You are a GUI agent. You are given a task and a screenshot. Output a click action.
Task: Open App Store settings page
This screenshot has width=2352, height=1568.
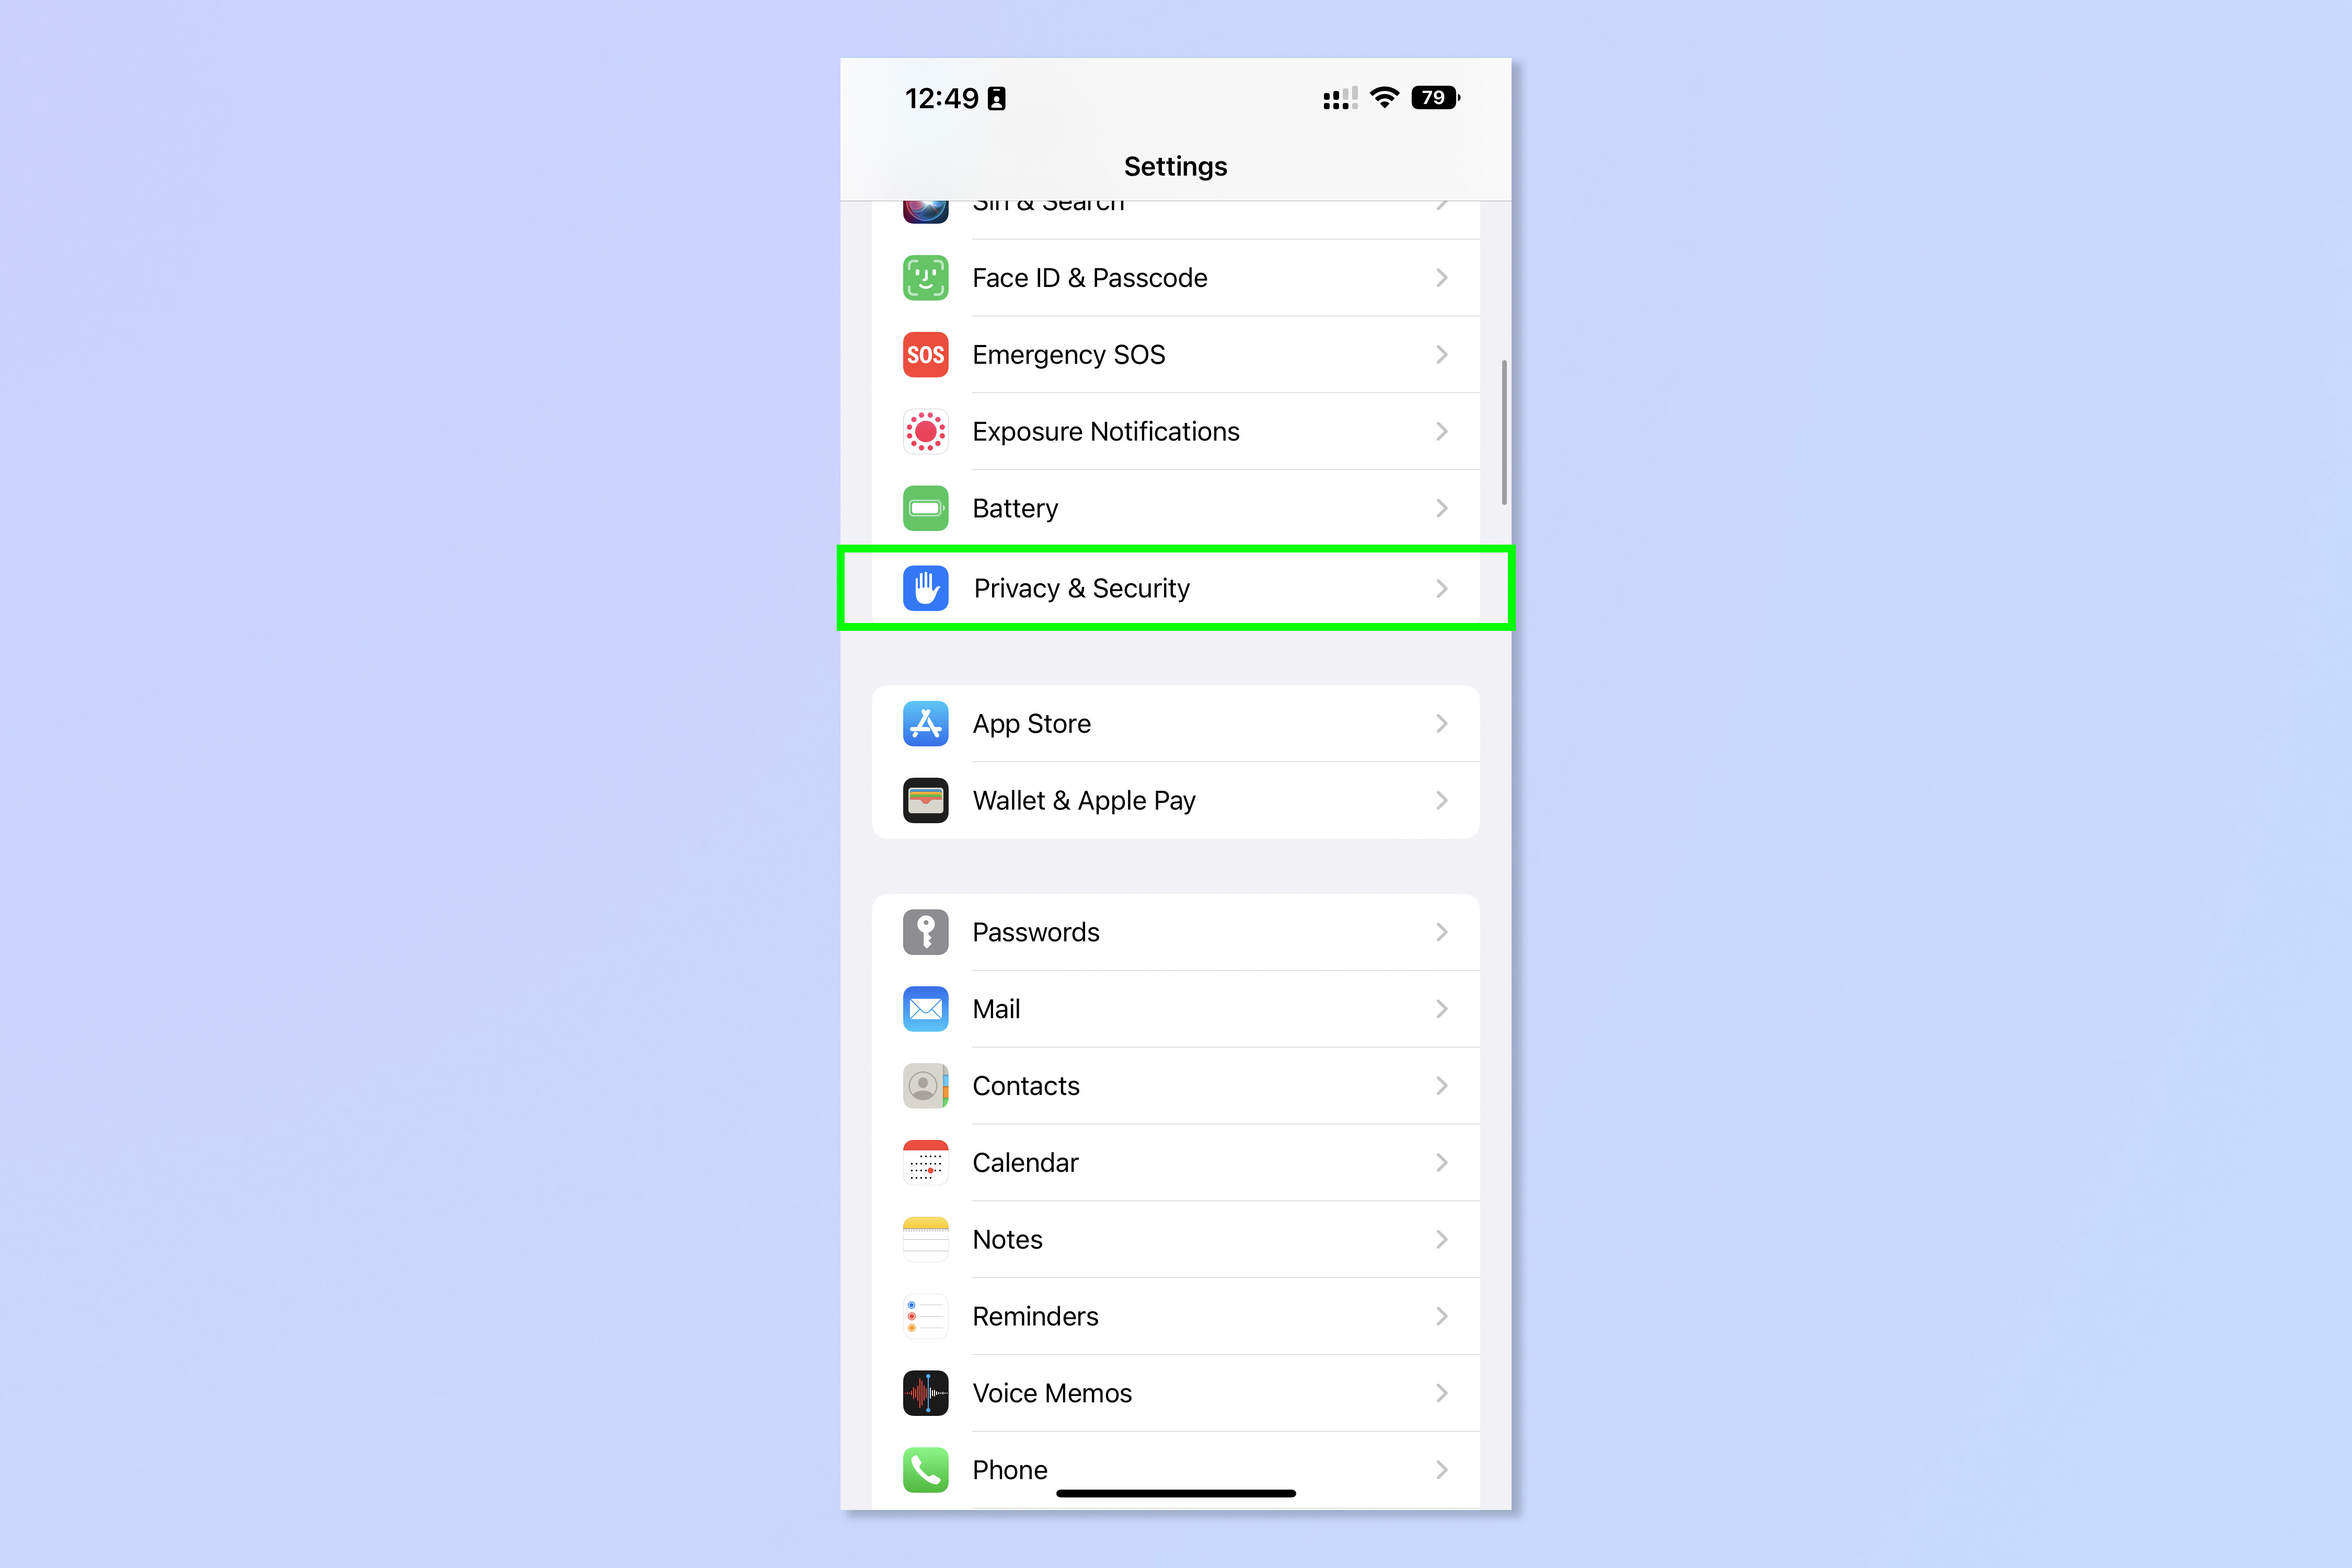[x=1176, y=723]
